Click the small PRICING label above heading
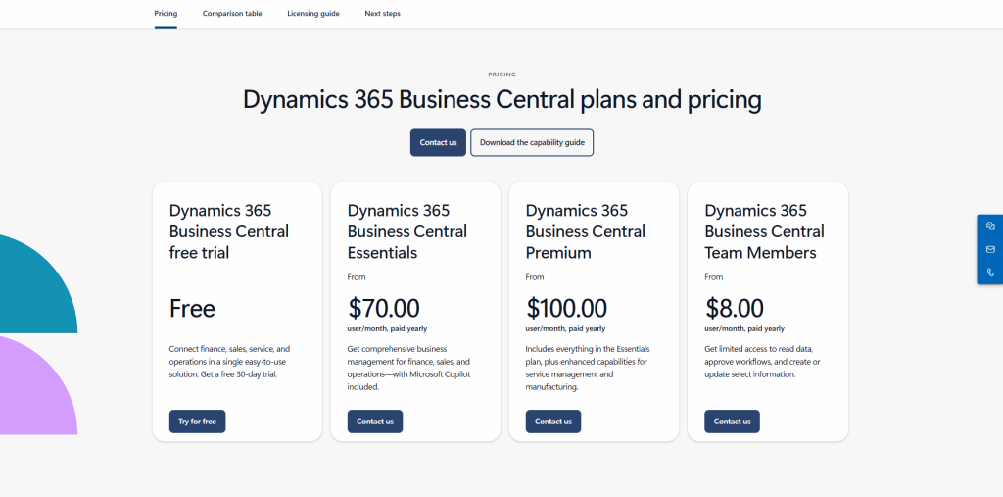This screenshot has width=1003, height=497. tap(502, 75)
